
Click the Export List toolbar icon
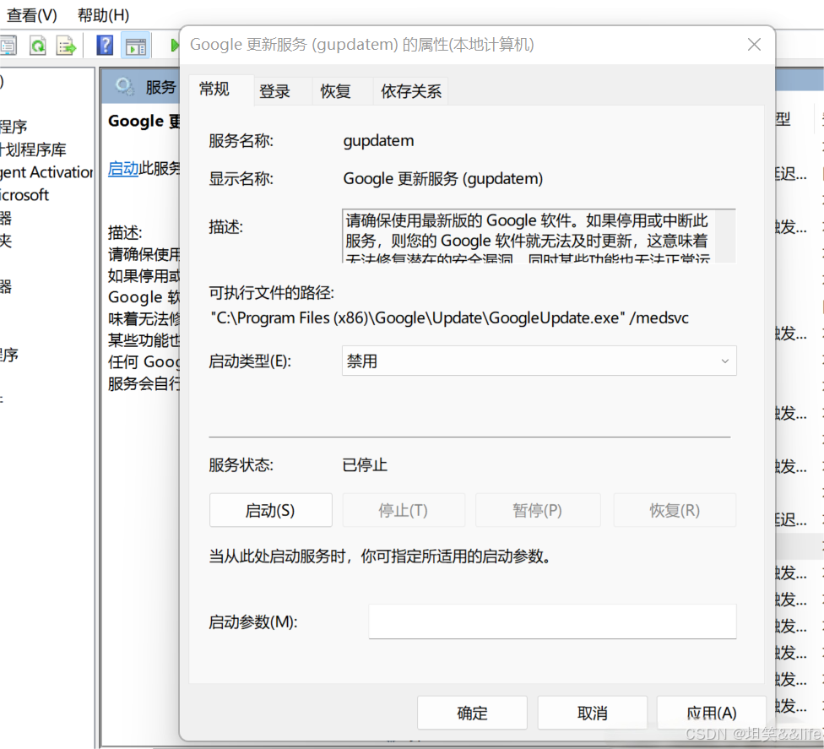pyautogui.click(x=66, y=46)
